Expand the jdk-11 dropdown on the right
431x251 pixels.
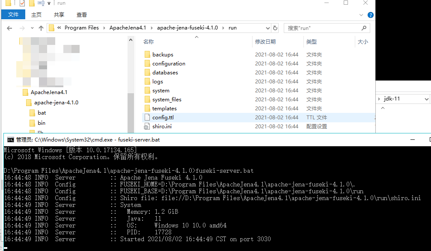pyautogui.click(x=427, y=98)
